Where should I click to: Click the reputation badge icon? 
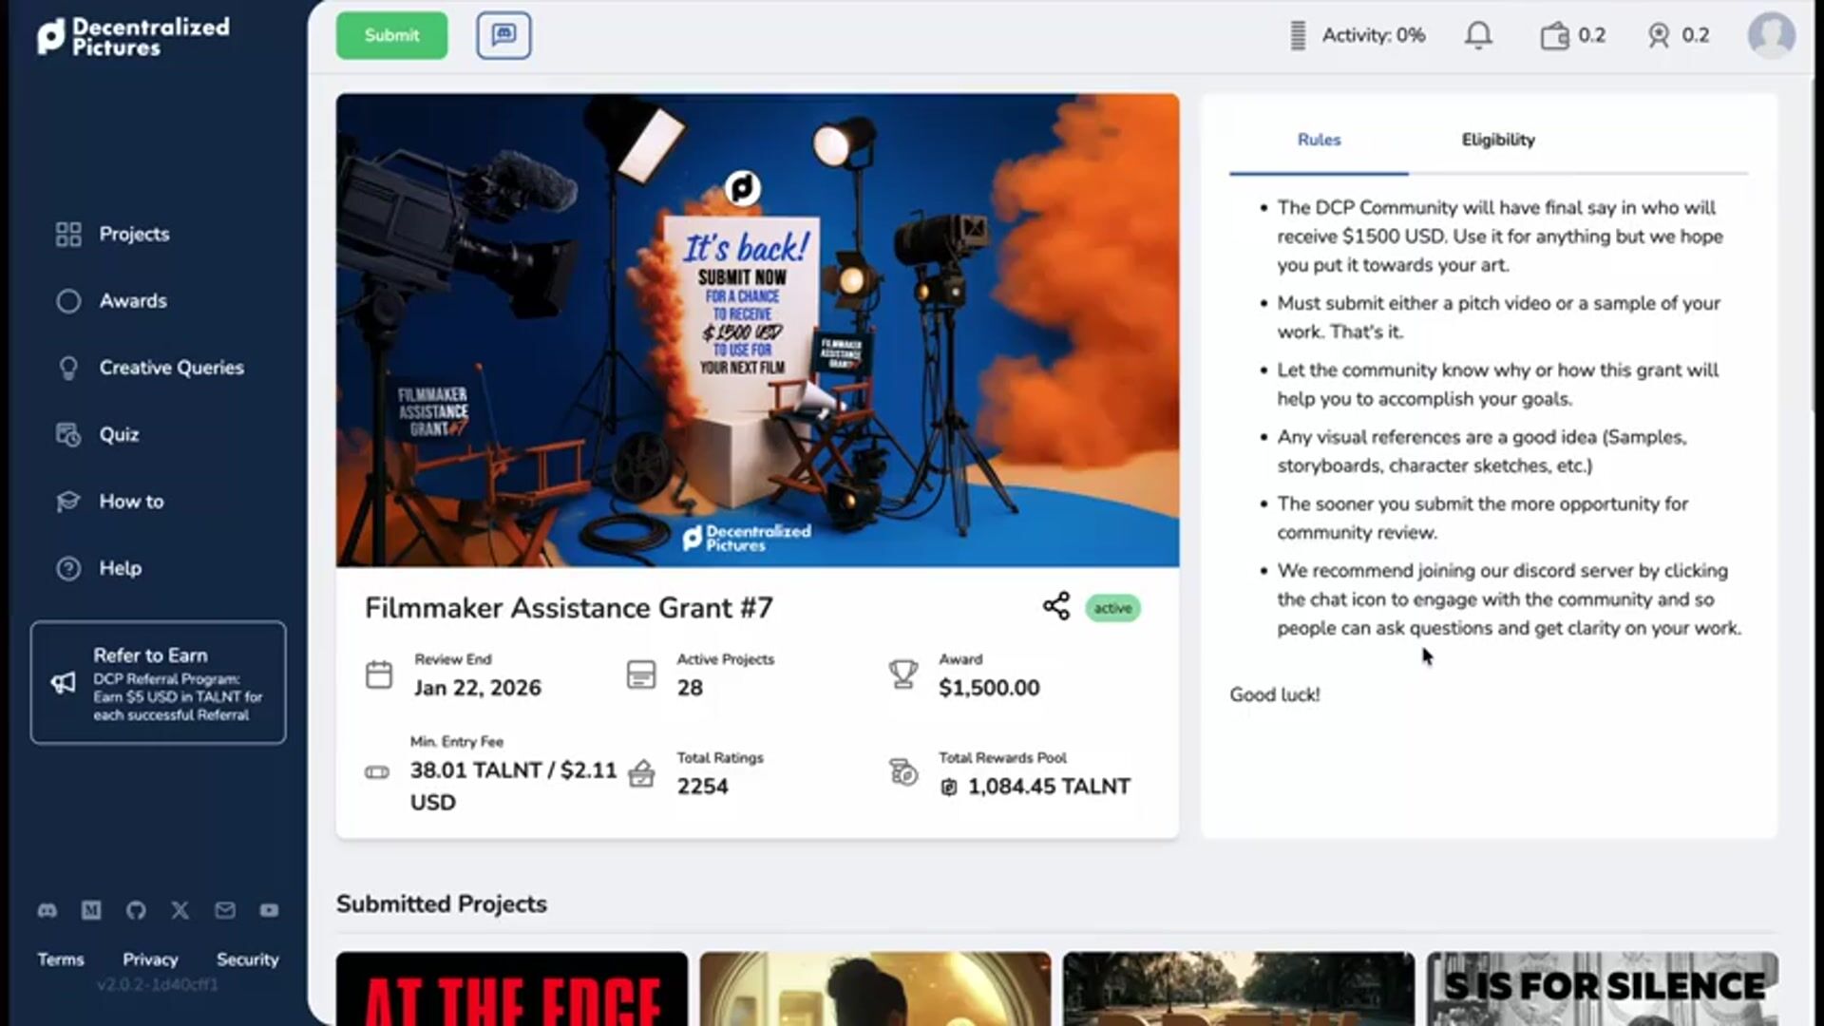pyautogui.click(x=1659, y=36)
